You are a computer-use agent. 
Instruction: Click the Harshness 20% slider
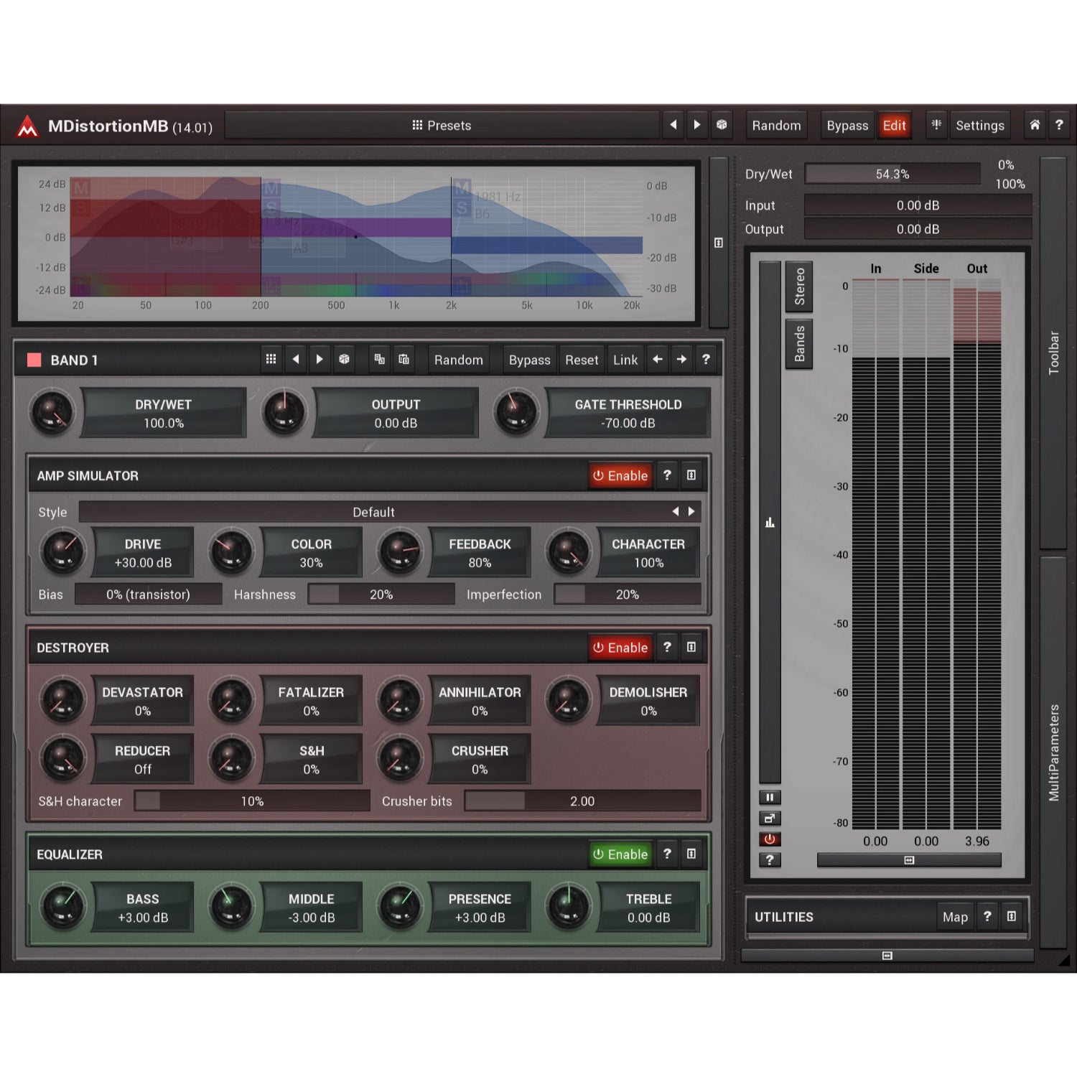381,595
